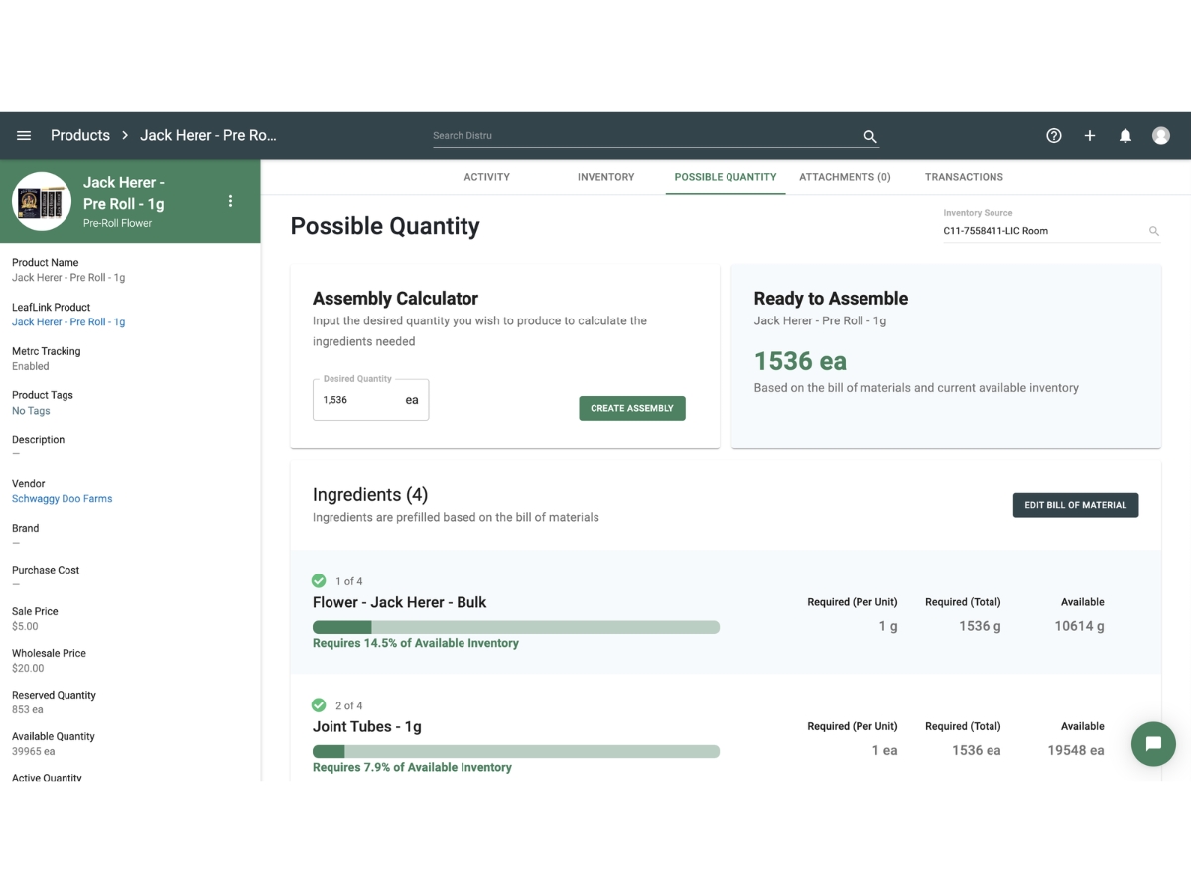Click the 39965 ea available quantity
The image size is (1191, 893).
pos(34,752)
